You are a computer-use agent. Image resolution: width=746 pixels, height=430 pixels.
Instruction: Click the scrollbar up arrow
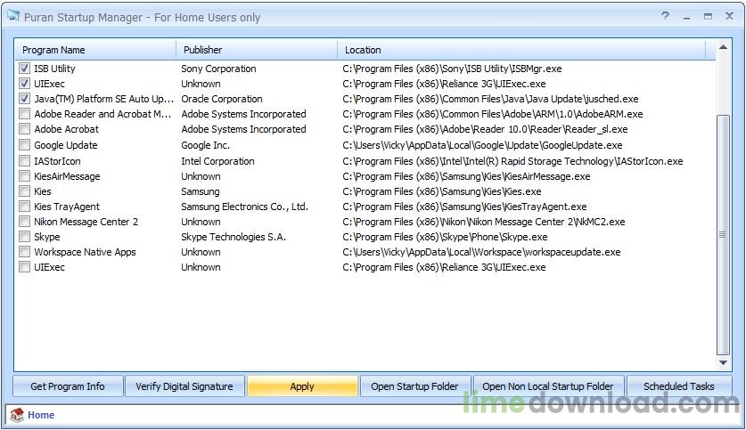[x=723, y=47]
